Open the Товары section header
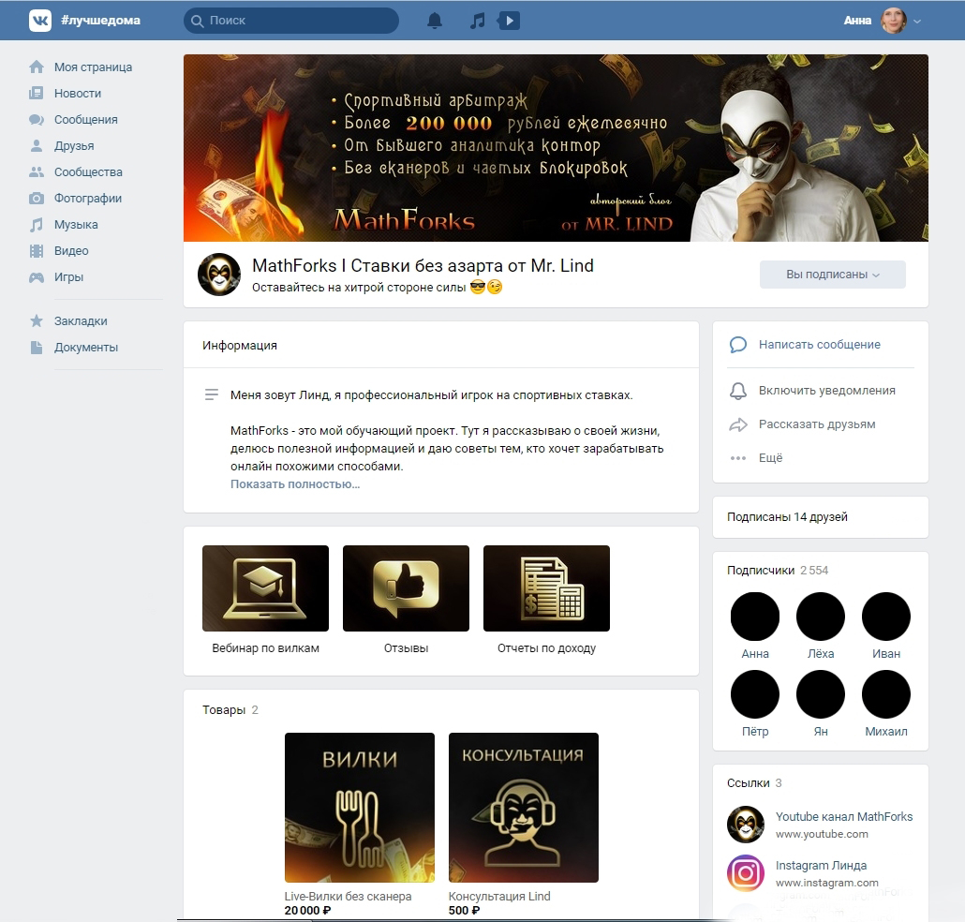 pyautogui.click(x=230, y=710)
